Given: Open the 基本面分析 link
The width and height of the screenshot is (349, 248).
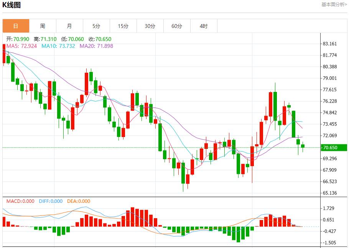Looking at the screenshot, I should pyautogui.click(x=334, y=4).
